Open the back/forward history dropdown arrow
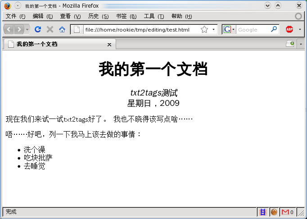Viewport: 307px width, 219px height. click(27, 29)
